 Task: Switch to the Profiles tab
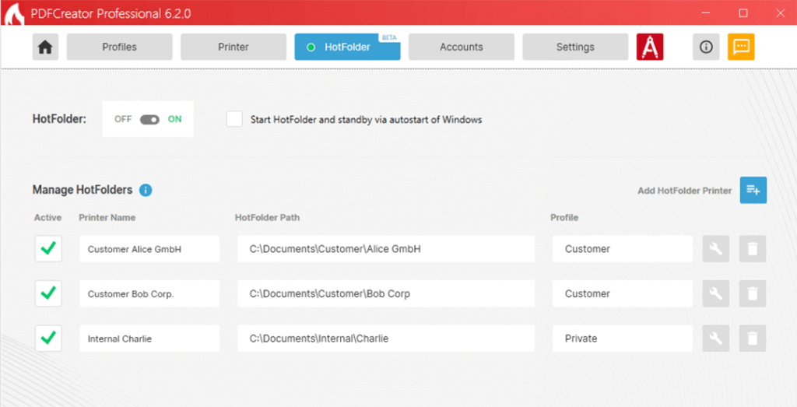119,47
